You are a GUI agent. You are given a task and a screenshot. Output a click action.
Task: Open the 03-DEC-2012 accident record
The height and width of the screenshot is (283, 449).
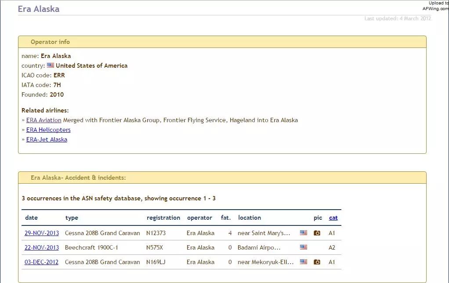click(41, 262)
